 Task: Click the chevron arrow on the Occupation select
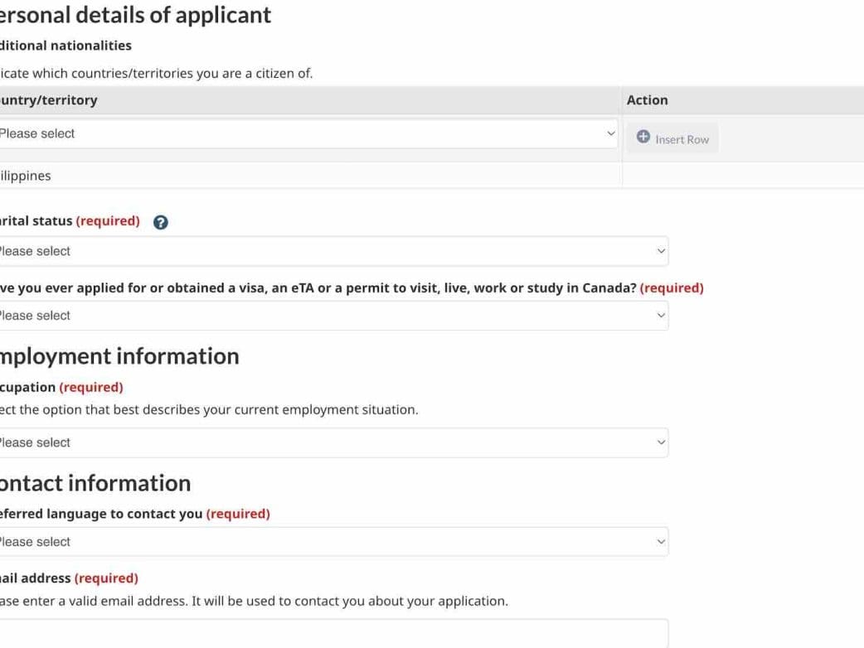pos(661,442)
